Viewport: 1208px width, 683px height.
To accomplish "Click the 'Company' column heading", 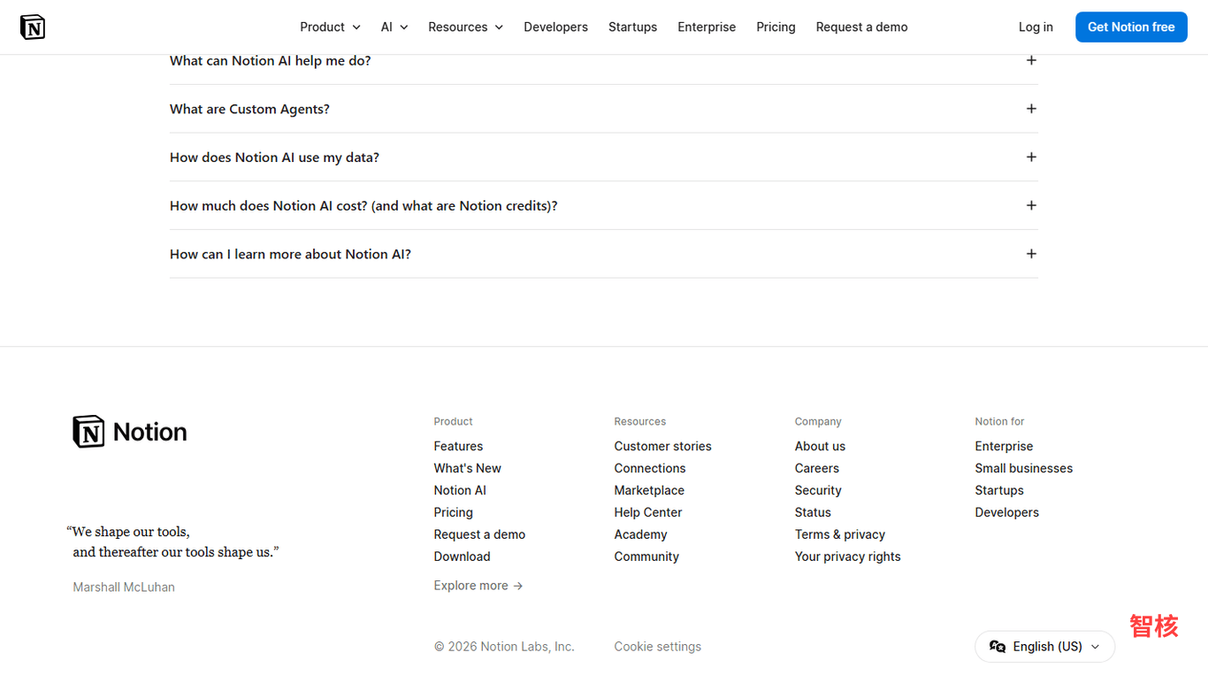I will [x=818, y=422].
